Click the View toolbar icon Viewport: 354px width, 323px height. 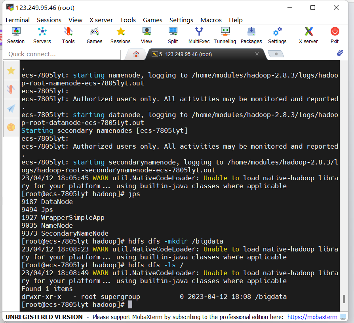pyautogui.click(x=147, y=35)
